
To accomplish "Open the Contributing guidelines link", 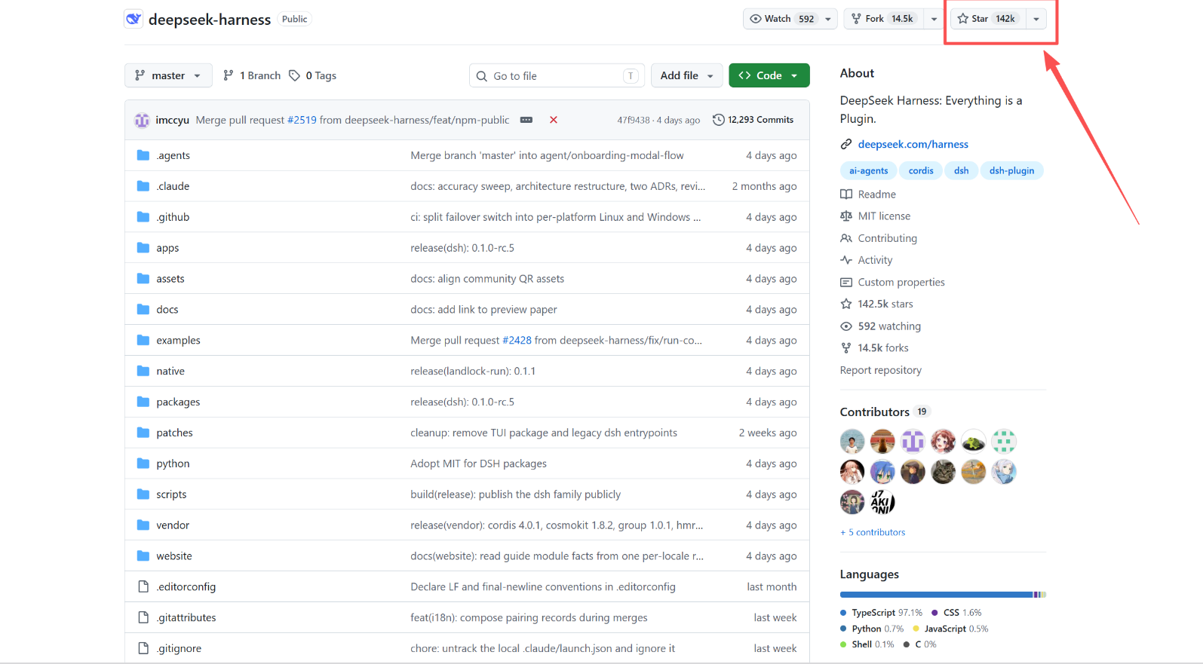I will coord(879,238).
